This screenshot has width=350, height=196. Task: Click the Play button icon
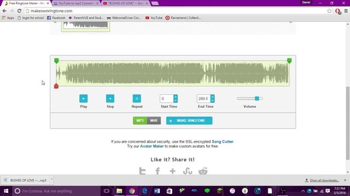84,99
